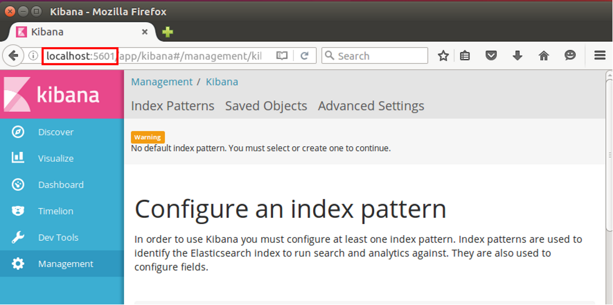Navigate to Timelion from sidebar

tap(62, 211)
